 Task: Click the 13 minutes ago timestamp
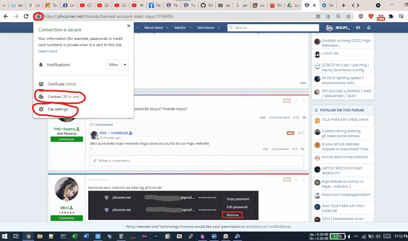(x=110, y=138)
